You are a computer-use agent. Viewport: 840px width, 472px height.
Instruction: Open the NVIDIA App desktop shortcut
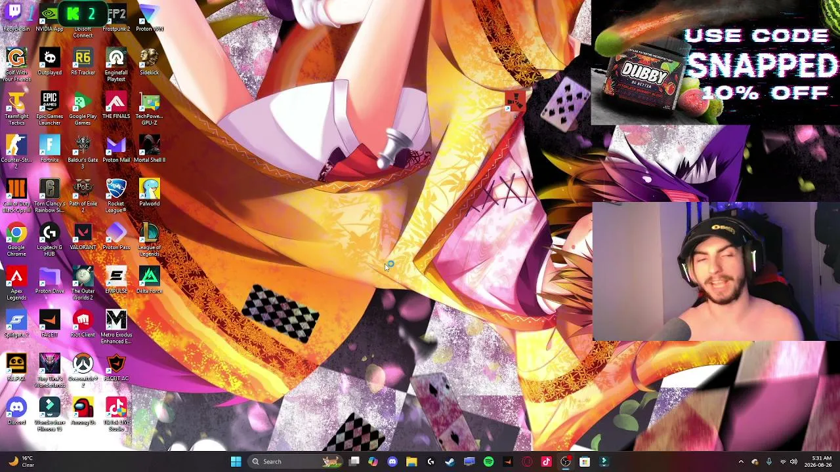[x=49, y=18]
